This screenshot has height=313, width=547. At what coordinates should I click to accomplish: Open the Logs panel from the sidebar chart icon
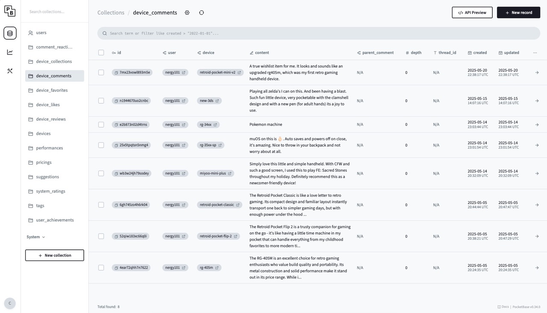pos(10,52)
